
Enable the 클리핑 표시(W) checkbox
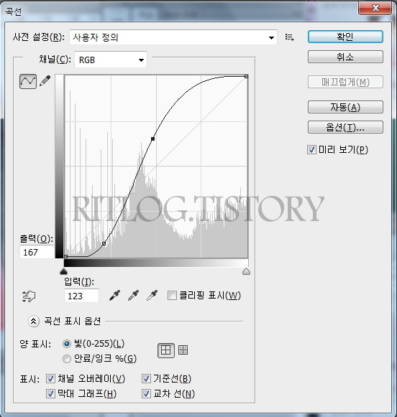click(x=172, y=296)
